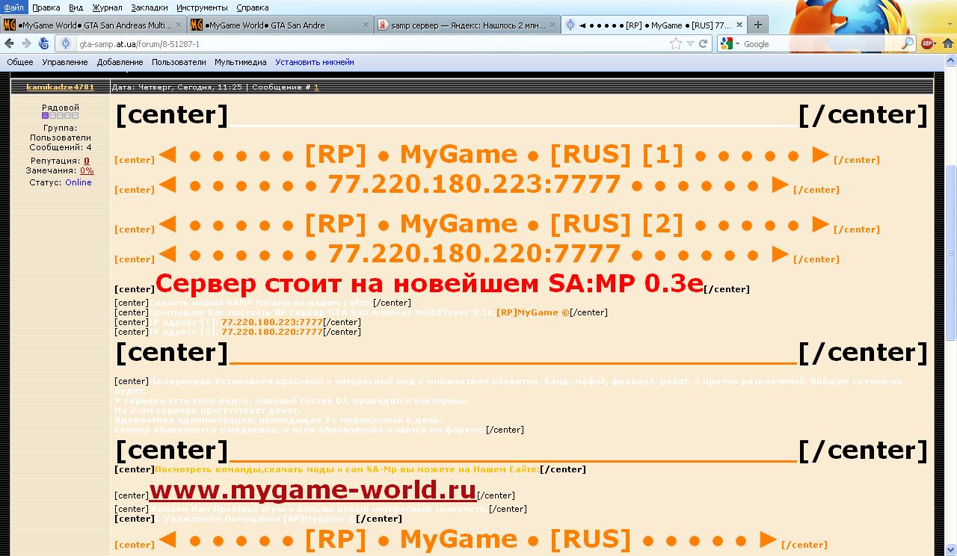Open the Инструменты menu
This screenshot has width=957, height=556.
203,7
